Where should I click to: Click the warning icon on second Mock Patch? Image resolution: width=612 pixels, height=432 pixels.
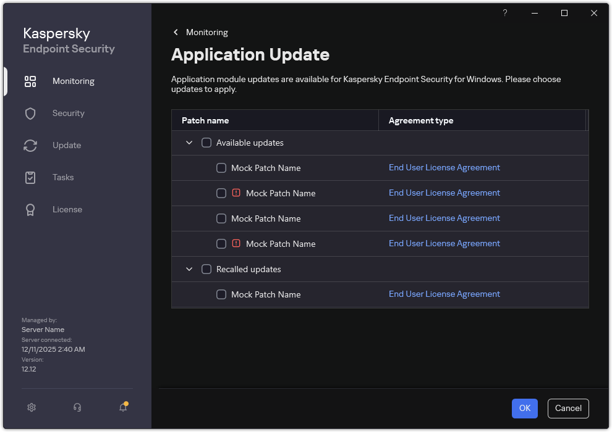click(236, 193)
